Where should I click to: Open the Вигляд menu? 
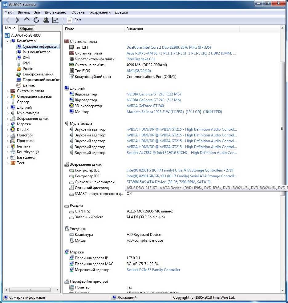pyautogui.click(x=24, y=12)
